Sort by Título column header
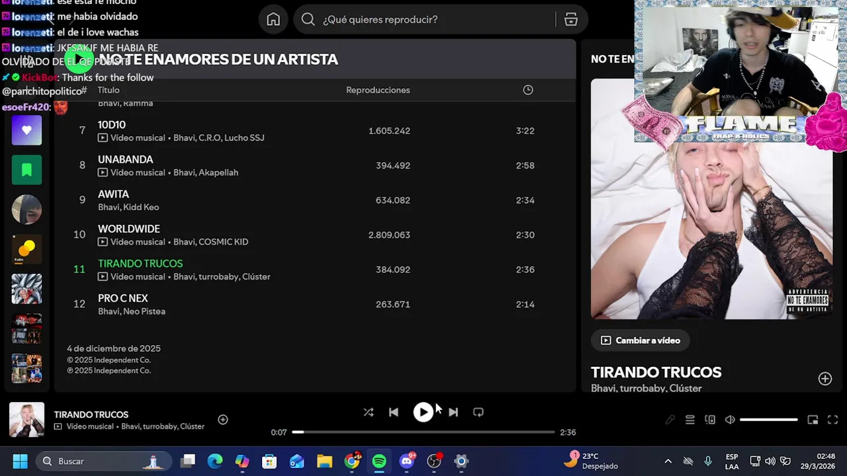This screenshot has width=847, height=476. pos(109,90)
